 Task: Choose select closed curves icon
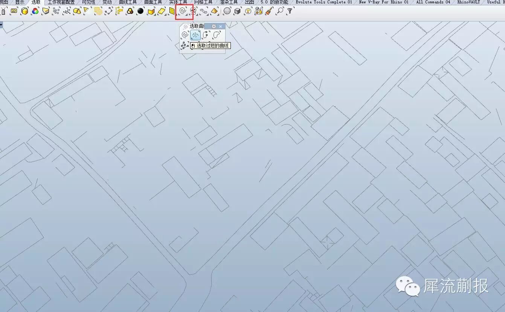pyautogui.click(x=217, y=35)
